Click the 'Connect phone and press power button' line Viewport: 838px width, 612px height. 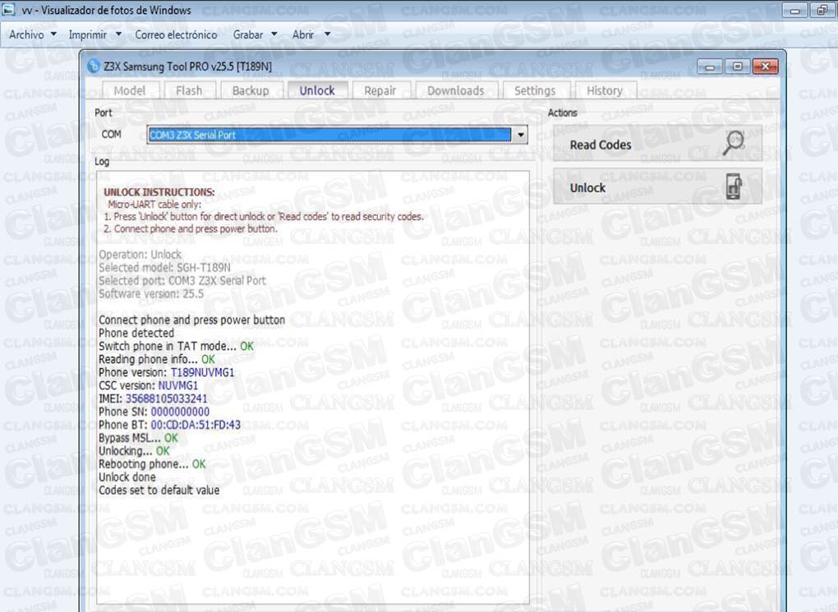(x=192, y=320)
